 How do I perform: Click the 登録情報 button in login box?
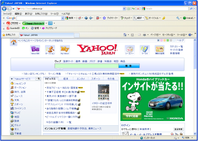179,129
